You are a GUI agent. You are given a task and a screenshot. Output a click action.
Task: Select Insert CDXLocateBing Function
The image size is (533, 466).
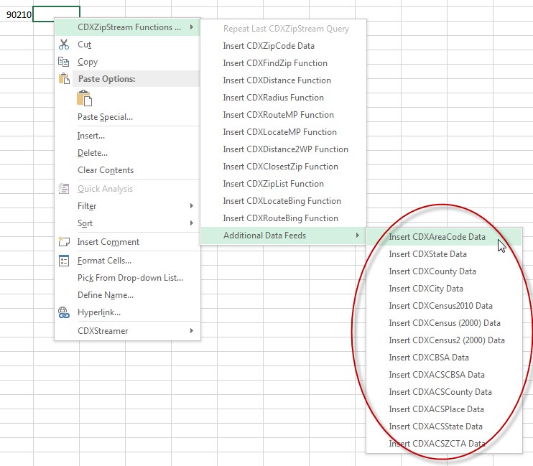(x=284, y=201)
